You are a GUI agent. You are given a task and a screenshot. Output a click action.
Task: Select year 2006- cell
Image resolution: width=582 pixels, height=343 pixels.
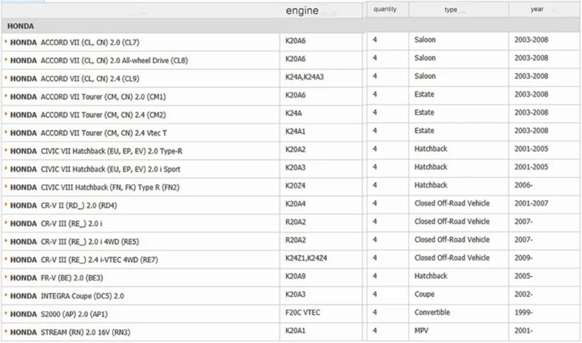coord(523,185)
